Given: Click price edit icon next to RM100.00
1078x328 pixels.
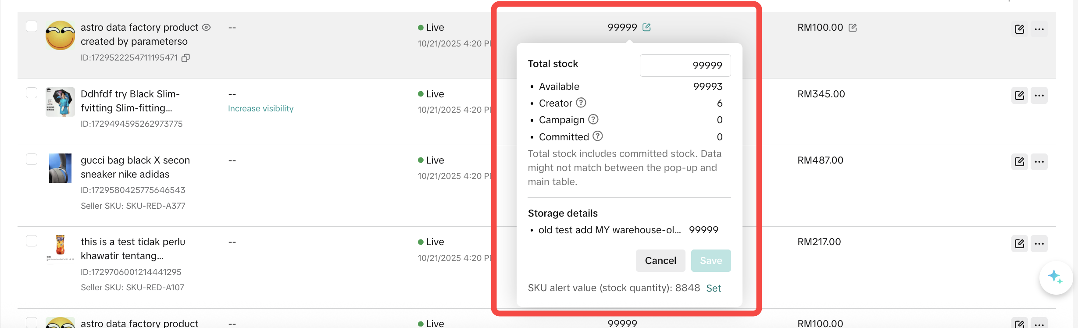Looking at the screenshot, I should (x=853, y=28).
